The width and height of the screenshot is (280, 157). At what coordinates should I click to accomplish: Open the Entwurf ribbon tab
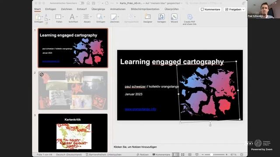coord(82,9)
